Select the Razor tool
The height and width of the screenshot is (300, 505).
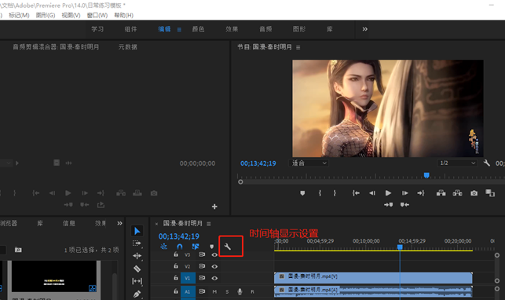click(137, 269)
